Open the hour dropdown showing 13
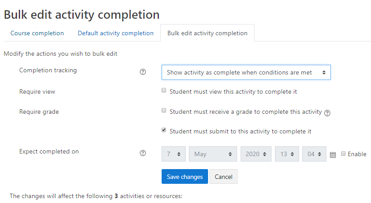 287,154
